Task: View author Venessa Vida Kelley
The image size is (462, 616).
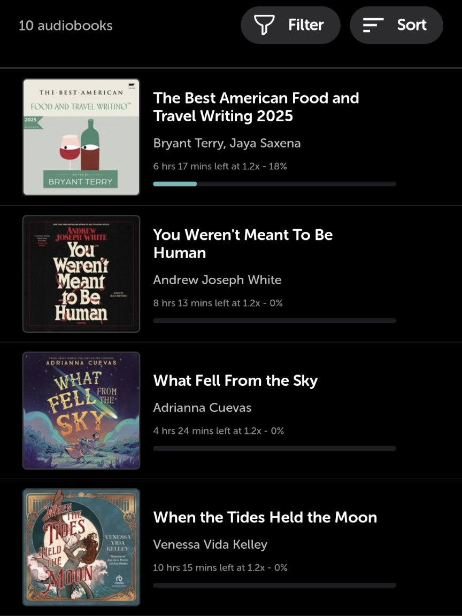Action: 210,544
